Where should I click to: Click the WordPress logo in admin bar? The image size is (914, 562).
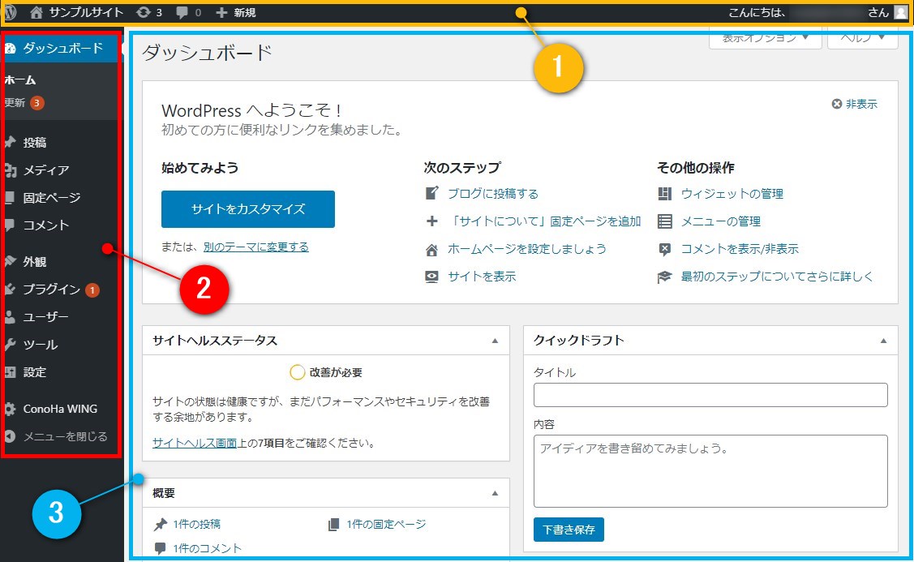(x=10, y=12)
